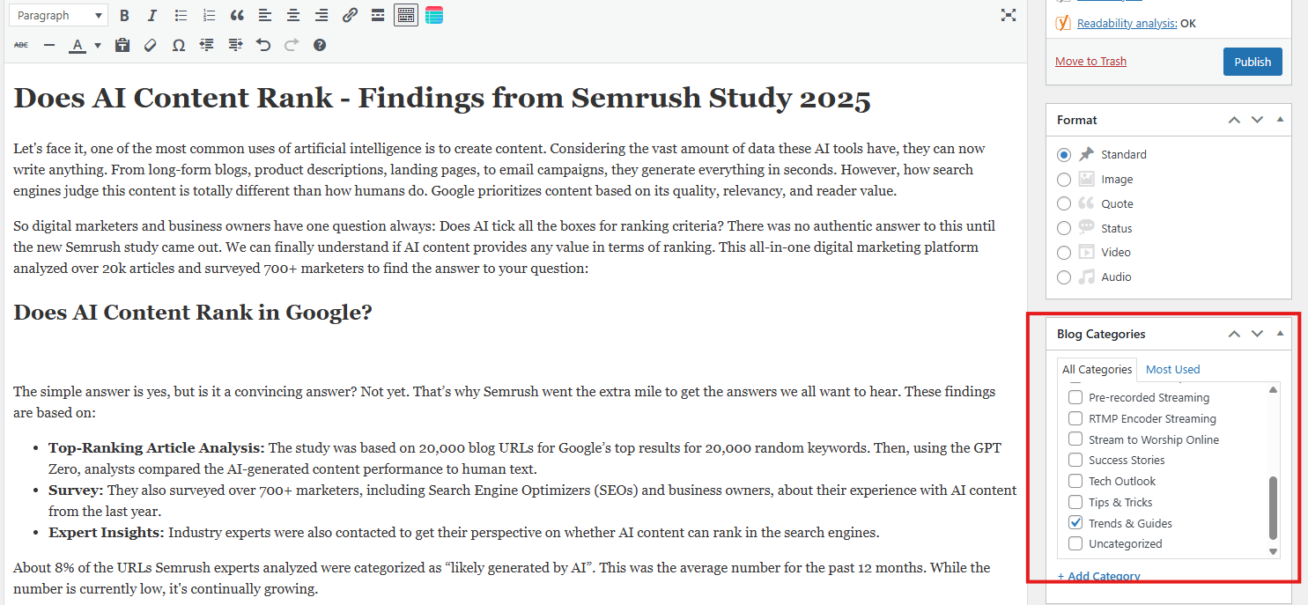Click the text color swatch button

tap(78, 45)
